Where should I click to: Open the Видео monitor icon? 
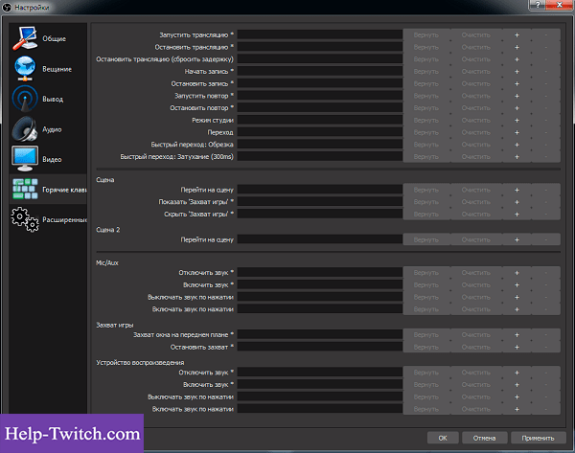coord(25,158)
